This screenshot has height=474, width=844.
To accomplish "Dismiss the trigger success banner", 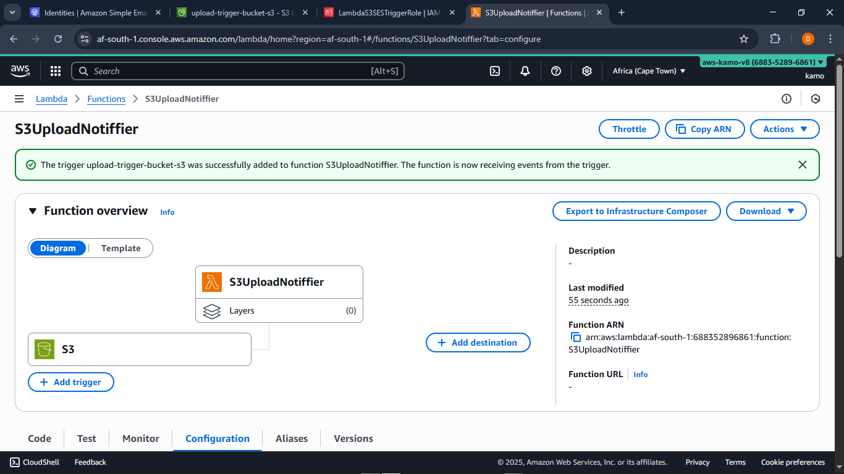I will point(803,165).
